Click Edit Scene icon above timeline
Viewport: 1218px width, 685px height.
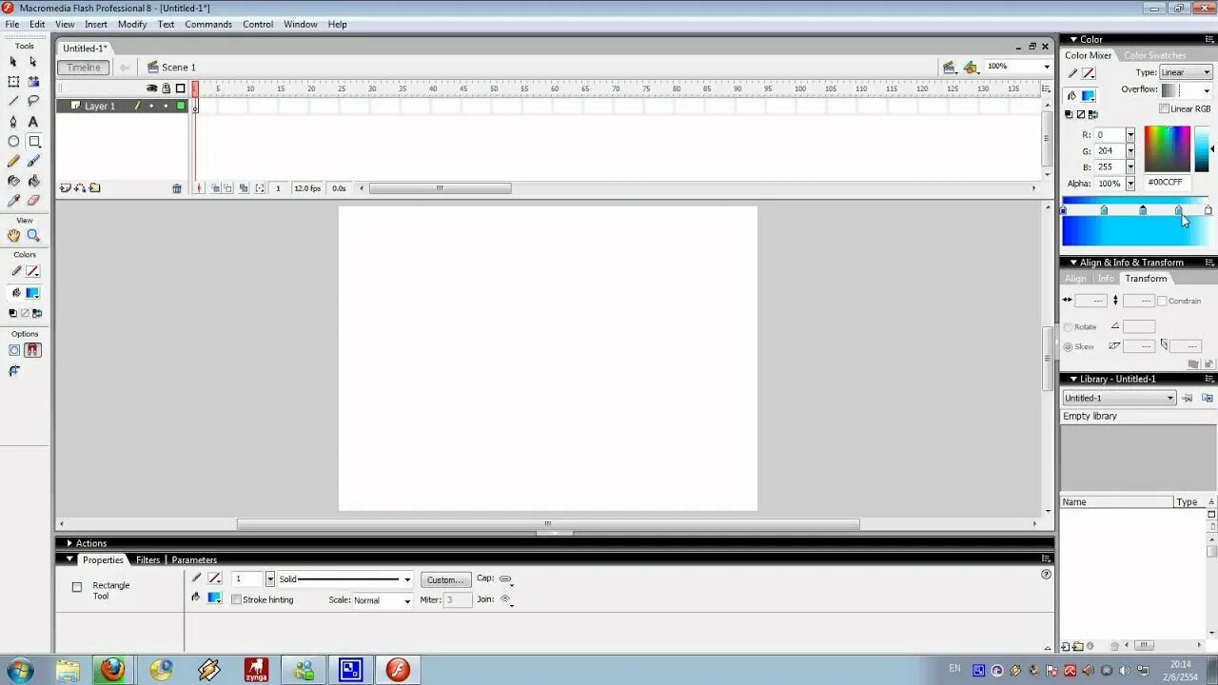[x=949, y=67]
